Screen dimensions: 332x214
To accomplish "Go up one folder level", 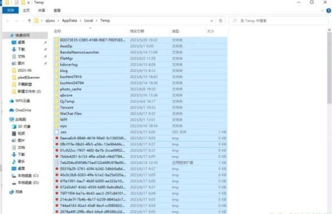I will coord(29,21).
